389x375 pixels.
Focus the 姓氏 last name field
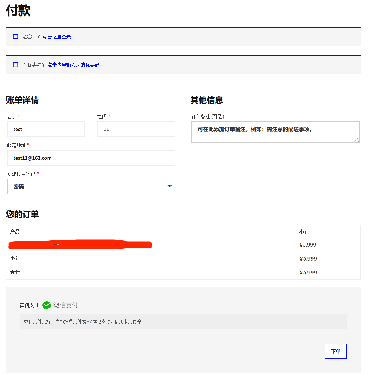click(x=136, y=129)
